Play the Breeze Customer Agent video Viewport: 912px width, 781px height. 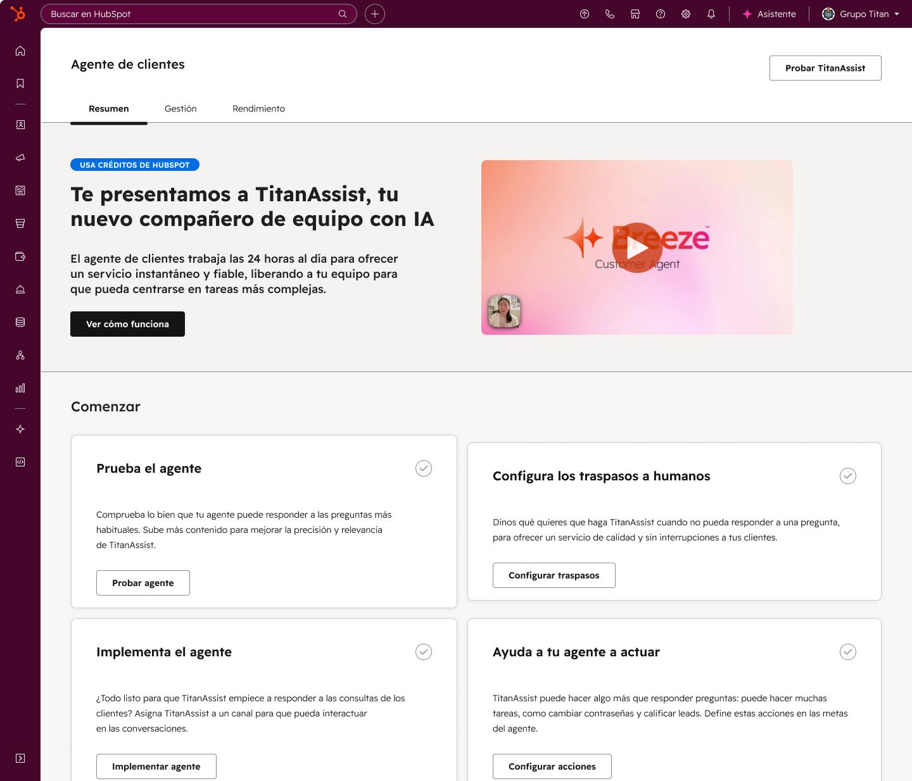637,247
